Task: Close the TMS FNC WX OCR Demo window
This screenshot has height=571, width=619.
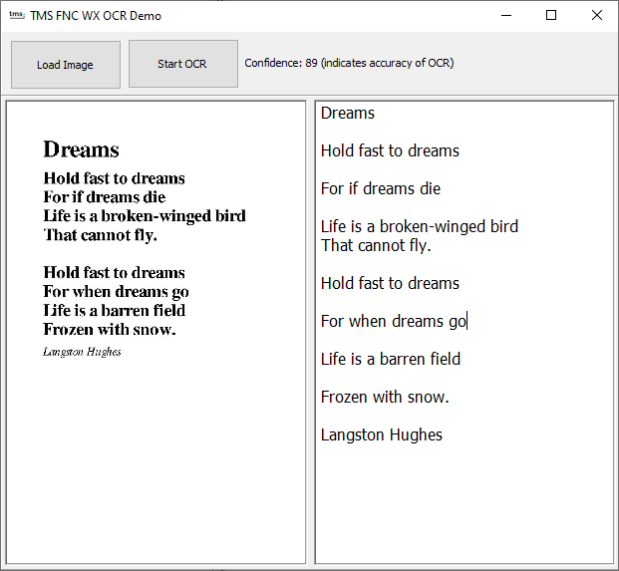Action: pos(596,15)
